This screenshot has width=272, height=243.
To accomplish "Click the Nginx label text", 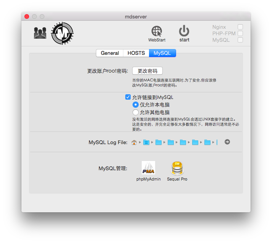I will point(219,27).
